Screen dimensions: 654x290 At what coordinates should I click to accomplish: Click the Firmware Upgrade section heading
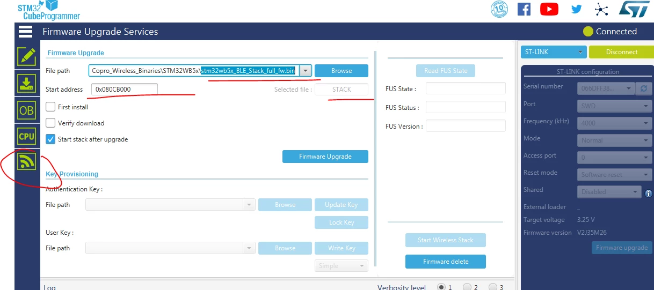[76, 53]
